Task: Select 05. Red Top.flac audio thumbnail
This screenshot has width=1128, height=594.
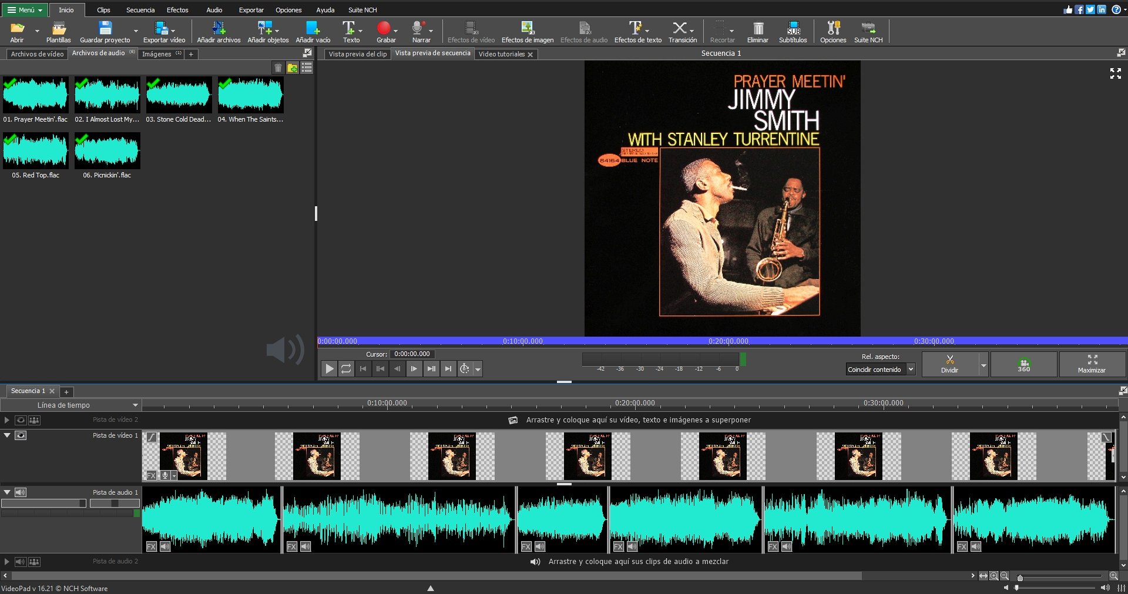Action: click(35, 150)
